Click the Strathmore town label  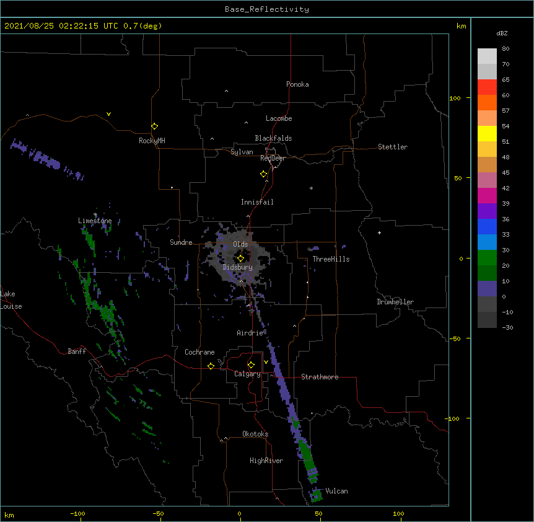click(320, 377)
